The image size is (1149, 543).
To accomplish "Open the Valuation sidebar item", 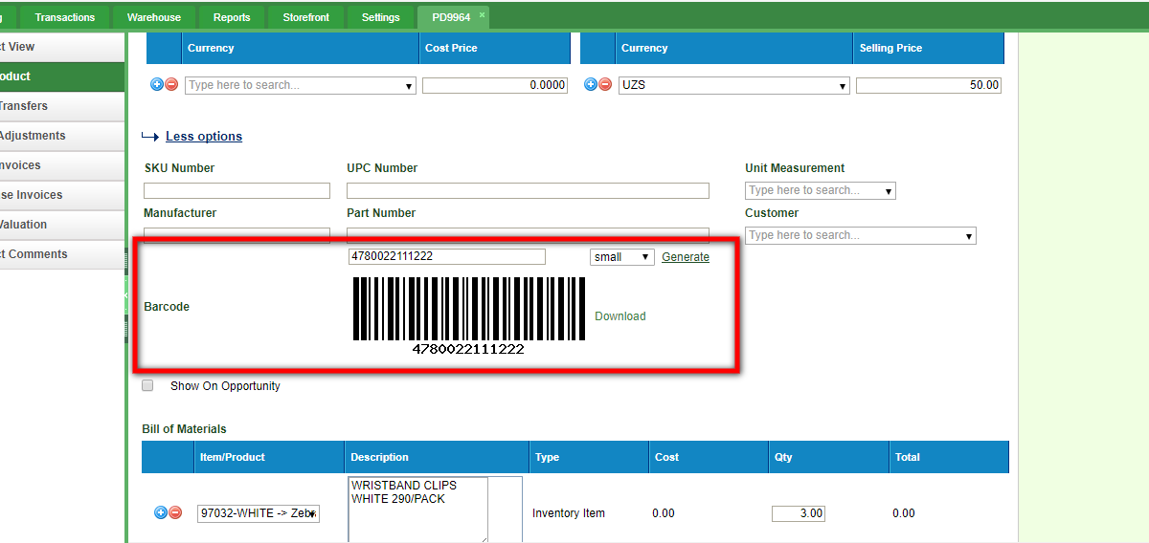I will [62, 225].
